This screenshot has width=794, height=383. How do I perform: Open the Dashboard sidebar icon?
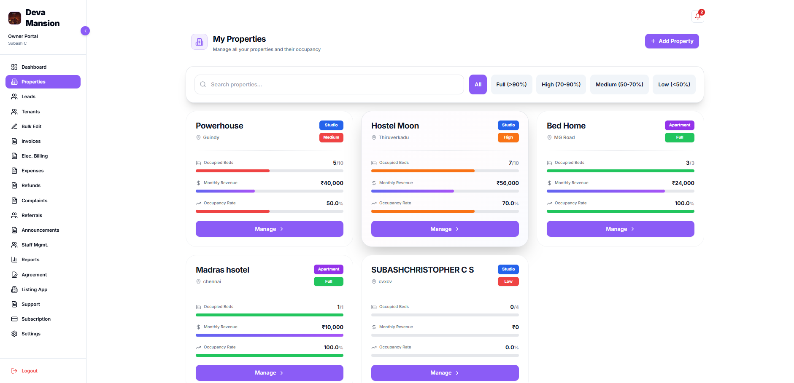(x=14, y=67)
